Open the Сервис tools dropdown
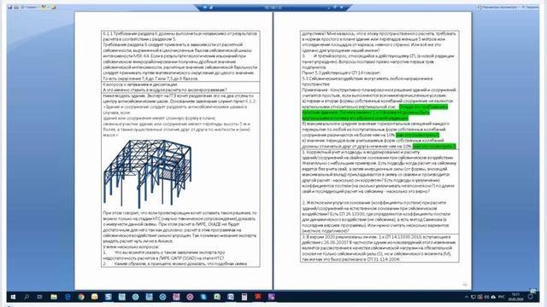This screenshot has width=547, height=307. click(x=30, y=7)
